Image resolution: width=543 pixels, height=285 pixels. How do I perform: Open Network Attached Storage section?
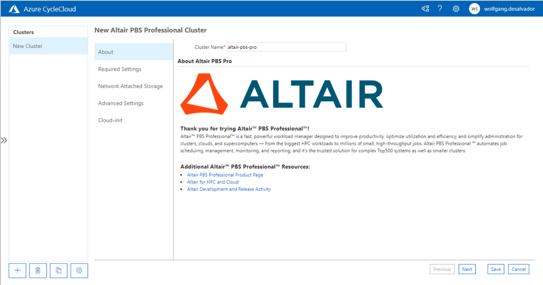tap(134, 86)
